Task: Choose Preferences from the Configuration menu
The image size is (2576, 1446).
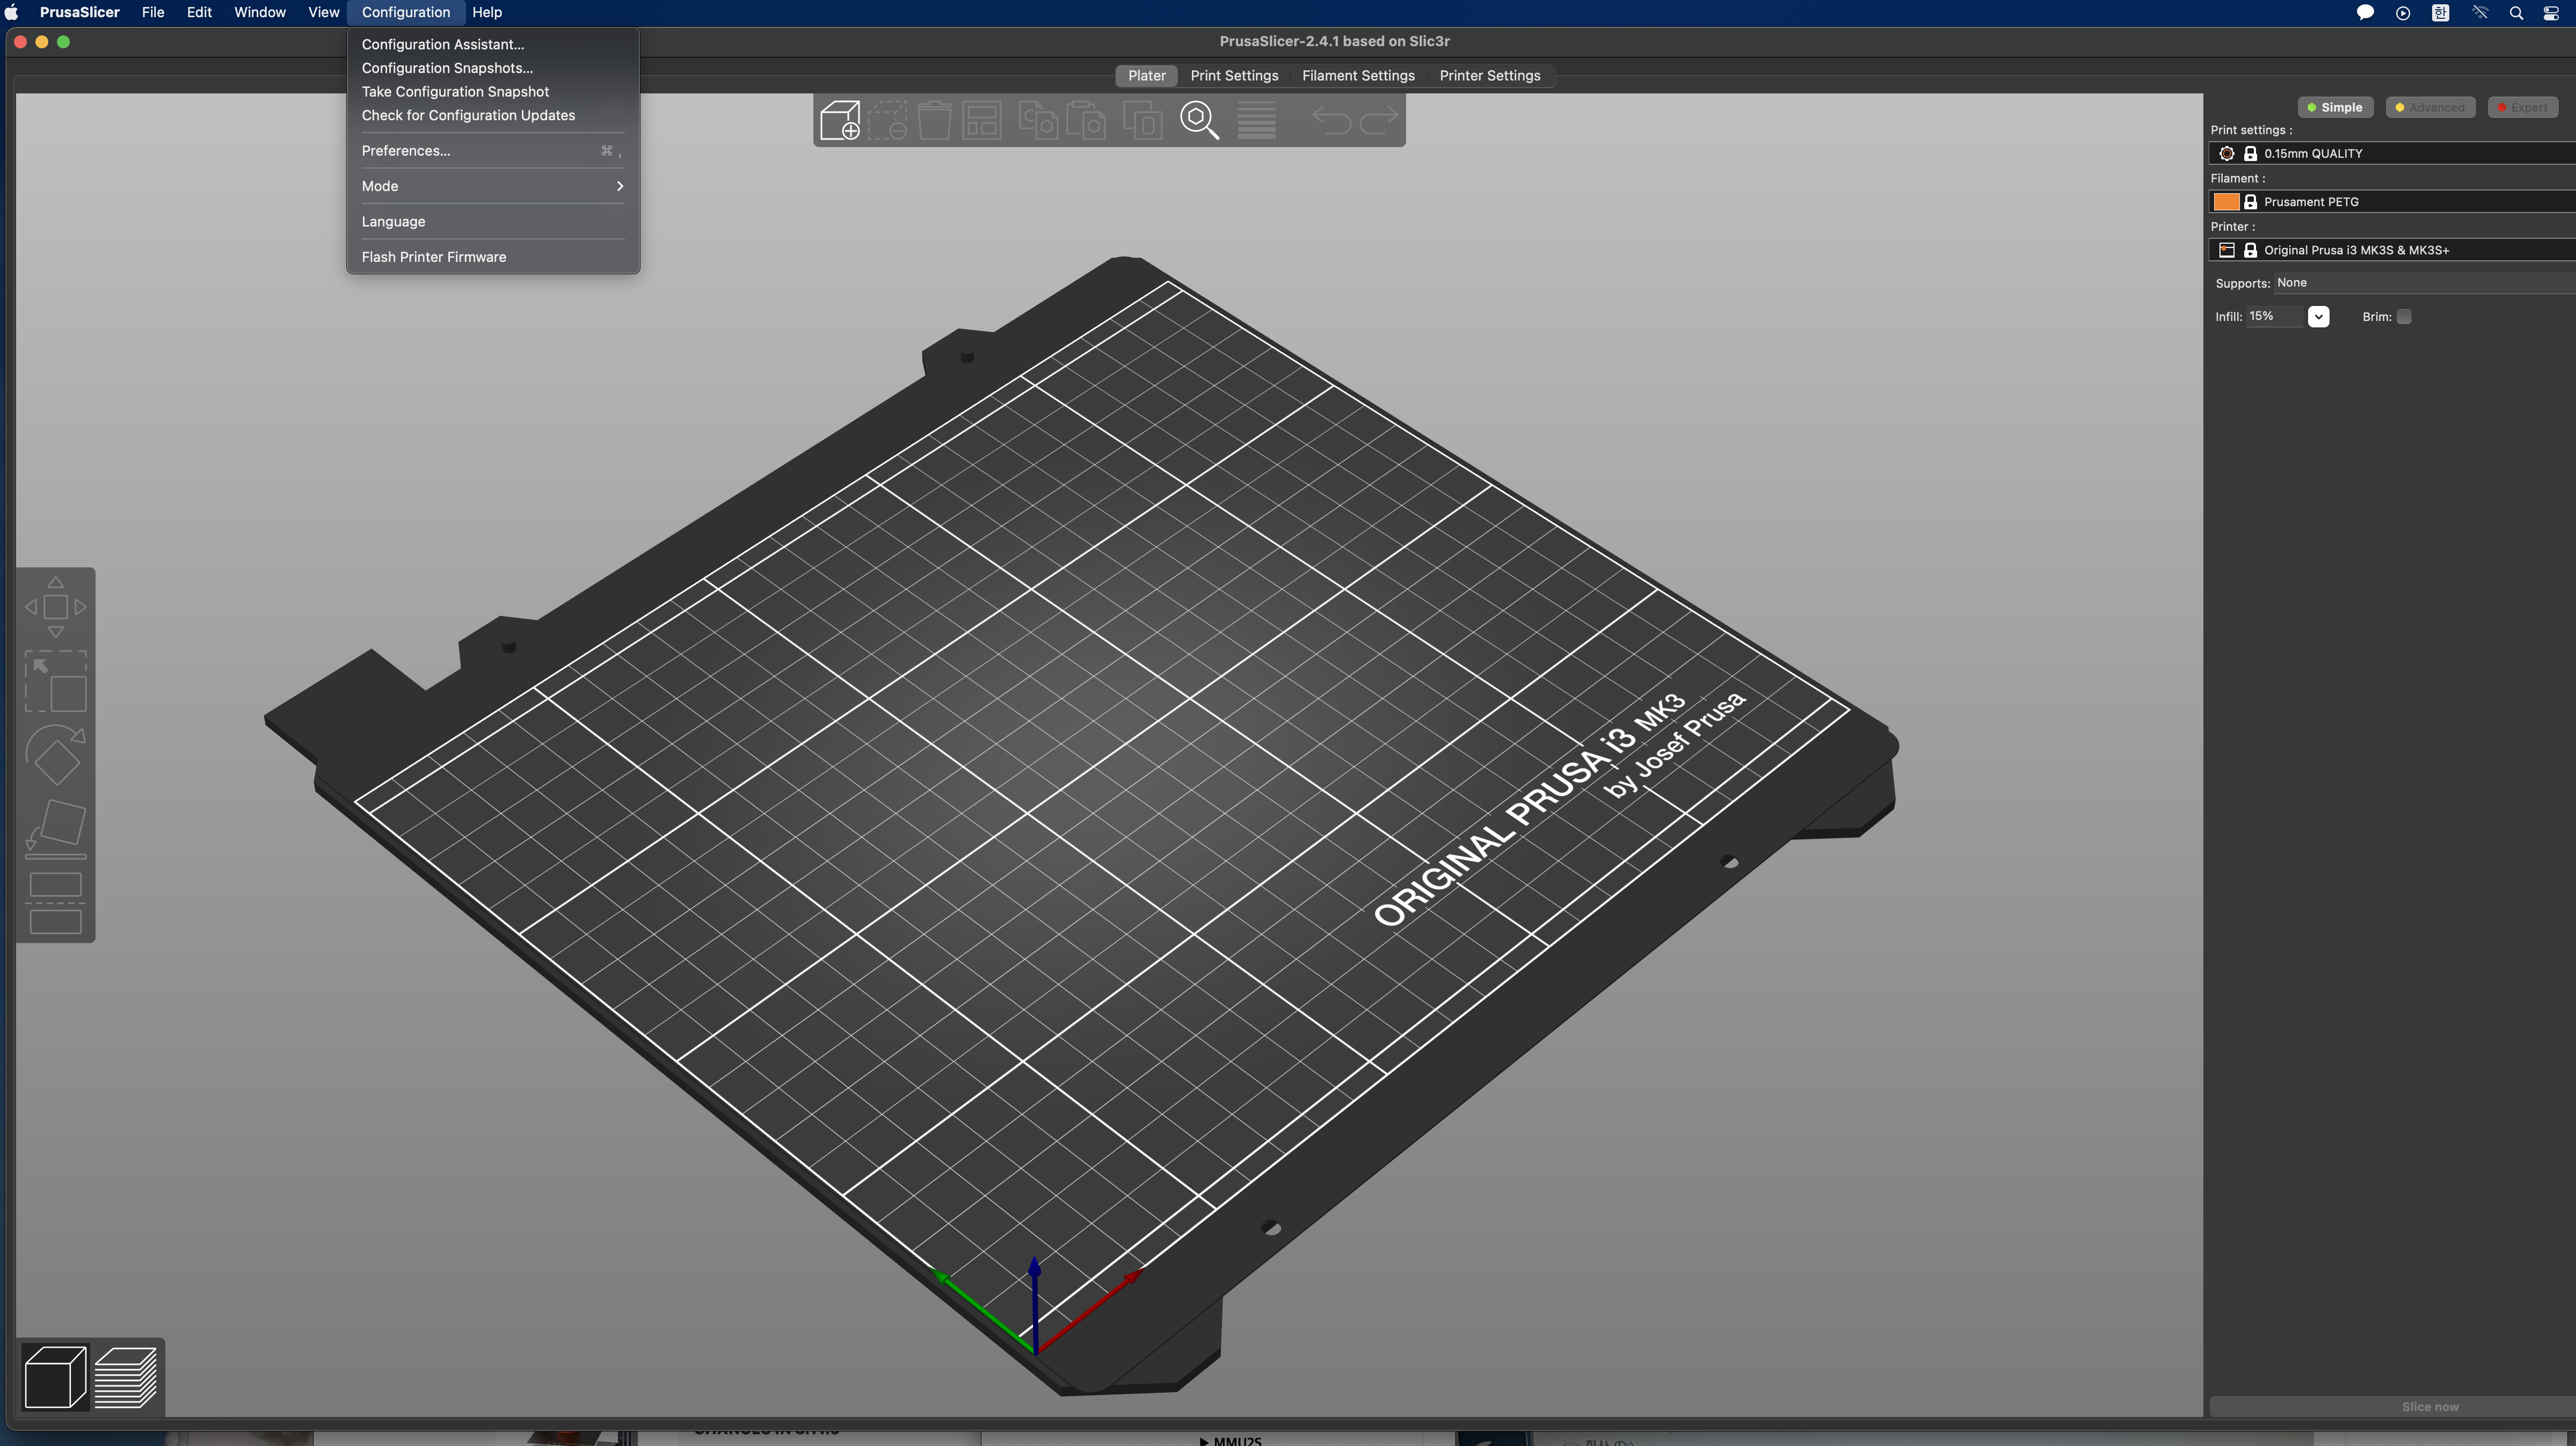Action: point(406,151)
